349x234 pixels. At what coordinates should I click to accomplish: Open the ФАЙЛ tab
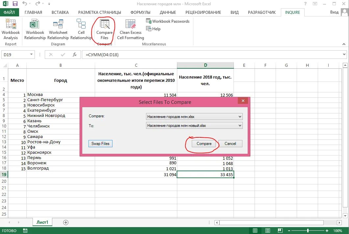pyautogui.click(x=9, y=12)
